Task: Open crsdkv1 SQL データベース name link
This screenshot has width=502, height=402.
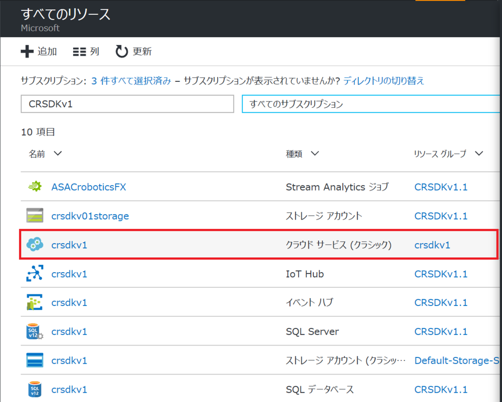Action: pos(69,390)
